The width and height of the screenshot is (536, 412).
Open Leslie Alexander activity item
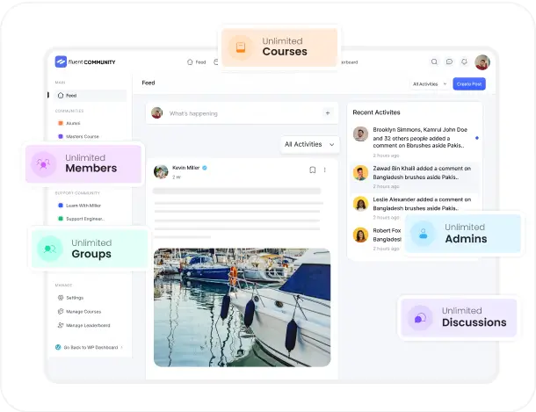pos(415,208)
